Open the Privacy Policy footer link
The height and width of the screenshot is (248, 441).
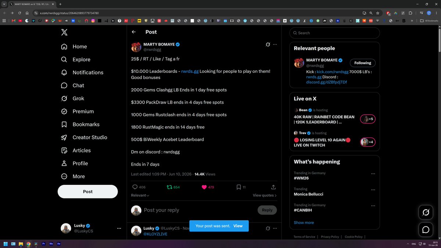coord(330,237)
